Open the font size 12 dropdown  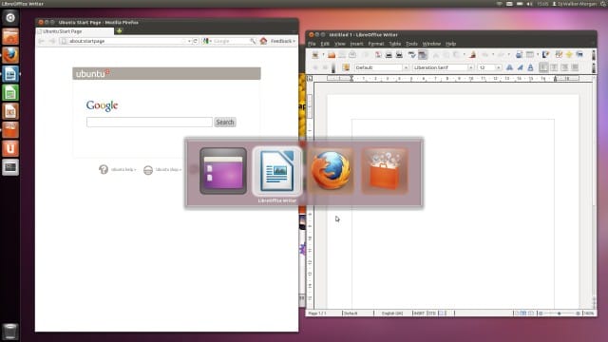coord(499,67)
